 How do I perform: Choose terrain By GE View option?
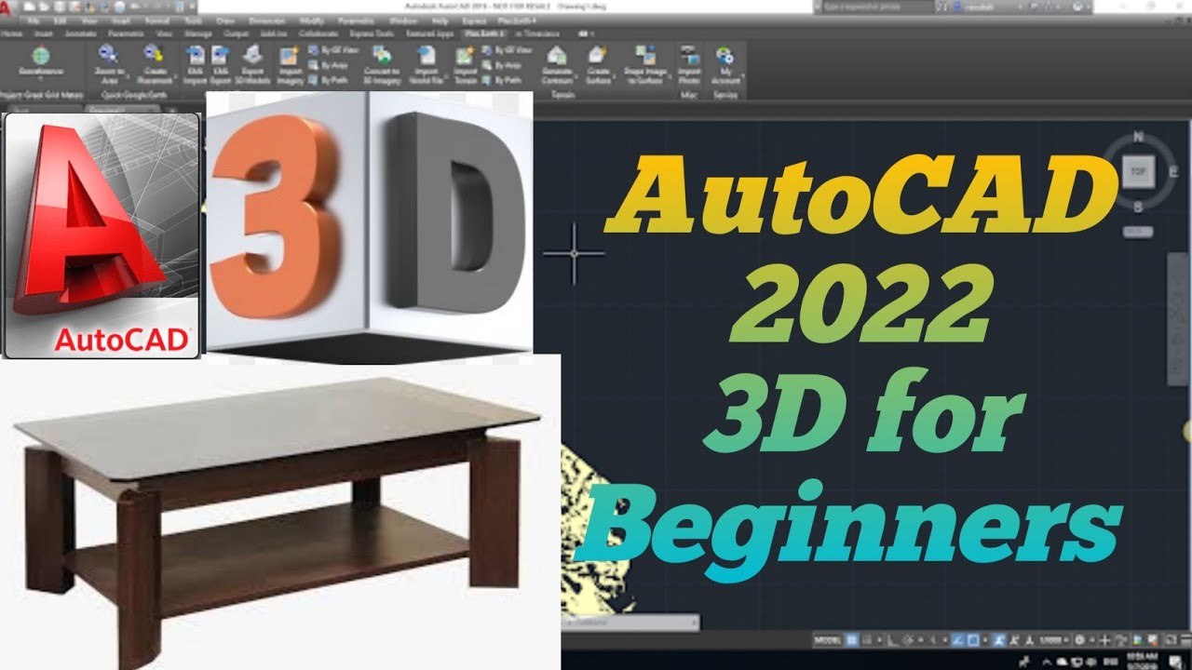pyautogui.click(x=508, y=48)
